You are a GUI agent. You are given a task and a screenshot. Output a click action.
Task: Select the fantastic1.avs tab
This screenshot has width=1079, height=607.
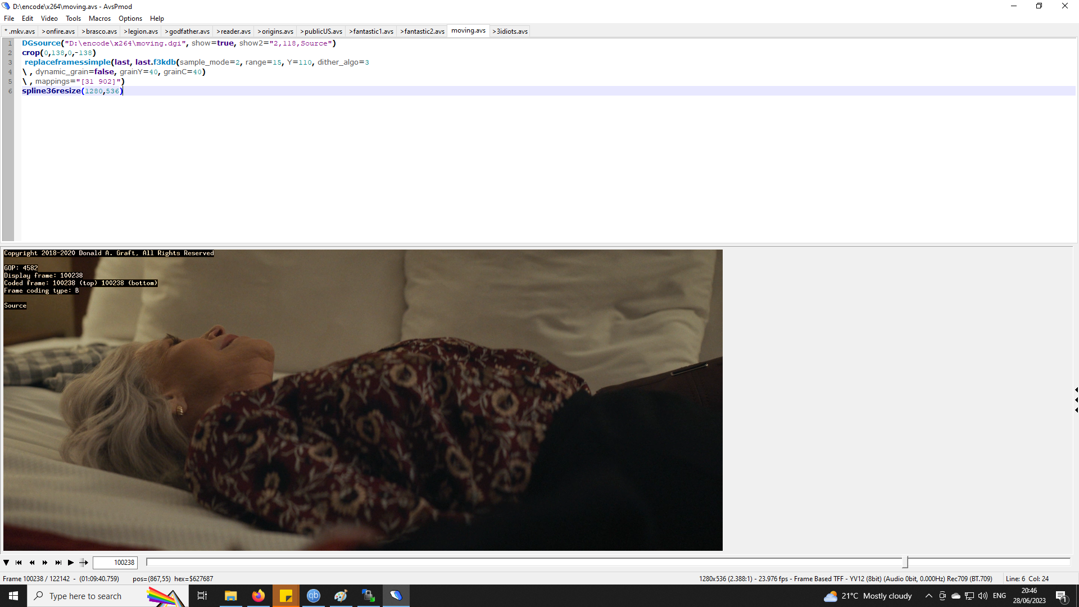(371, 31)
